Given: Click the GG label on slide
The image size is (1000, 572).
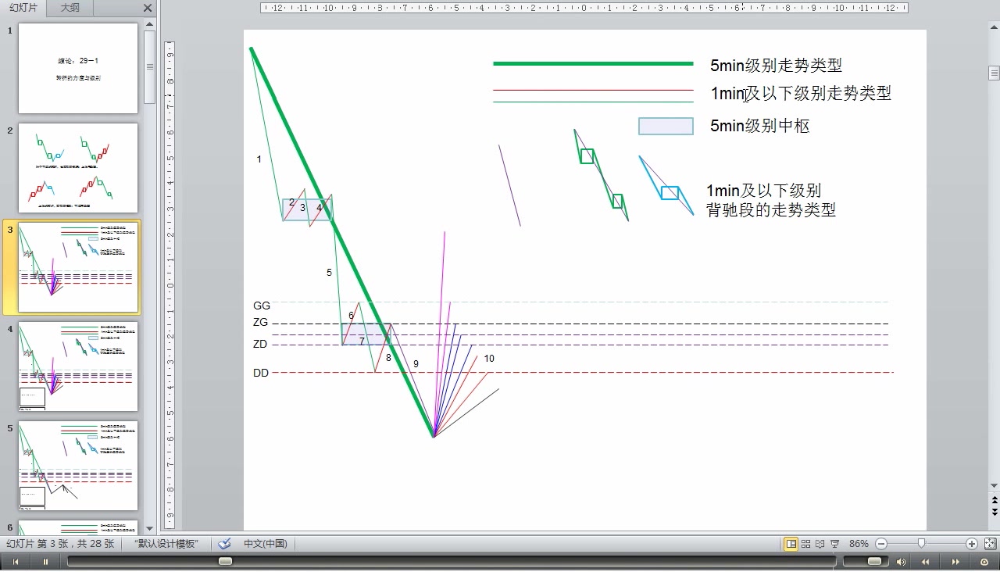Looking at the screenshot, I should (262, 306).
